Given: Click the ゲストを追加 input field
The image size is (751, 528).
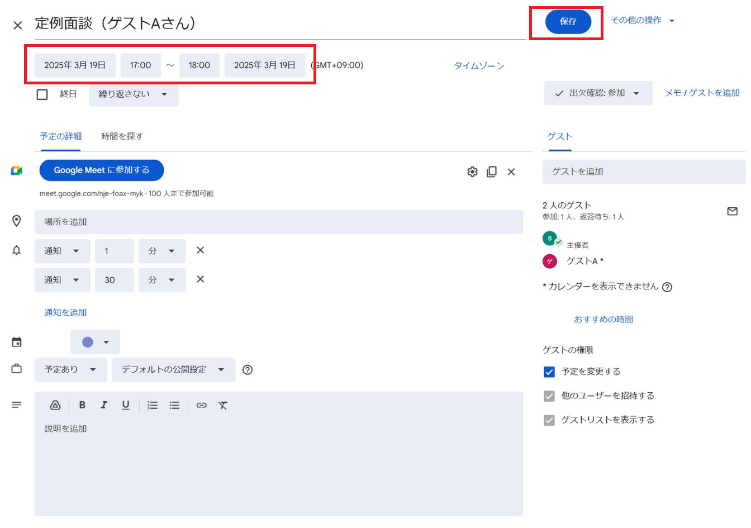Looking at the screenshot, I should point(643,172).
